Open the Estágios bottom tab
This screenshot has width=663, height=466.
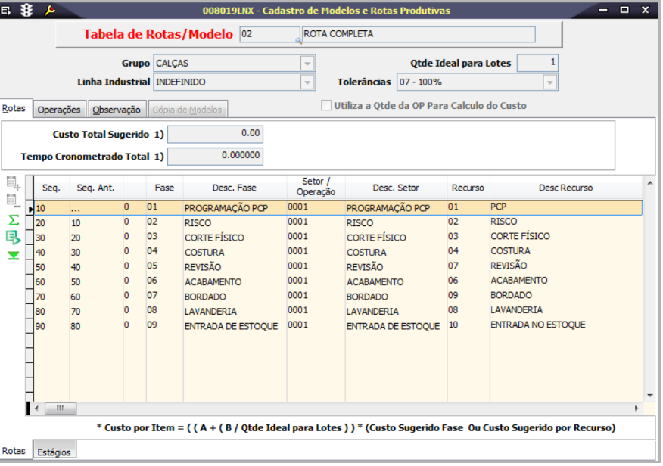click(x=54, y=452)
